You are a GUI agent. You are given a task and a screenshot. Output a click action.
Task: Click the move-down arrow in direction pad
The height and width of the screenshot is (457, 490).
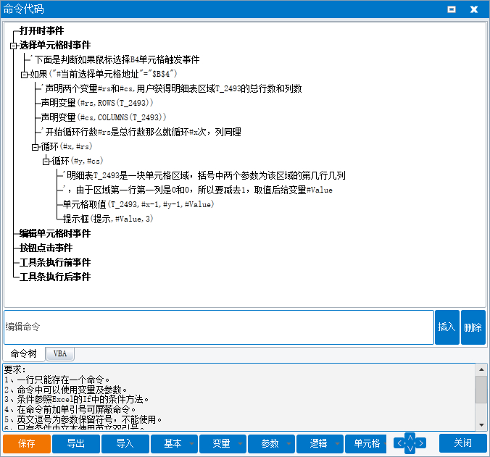click(x=410, y=450)
